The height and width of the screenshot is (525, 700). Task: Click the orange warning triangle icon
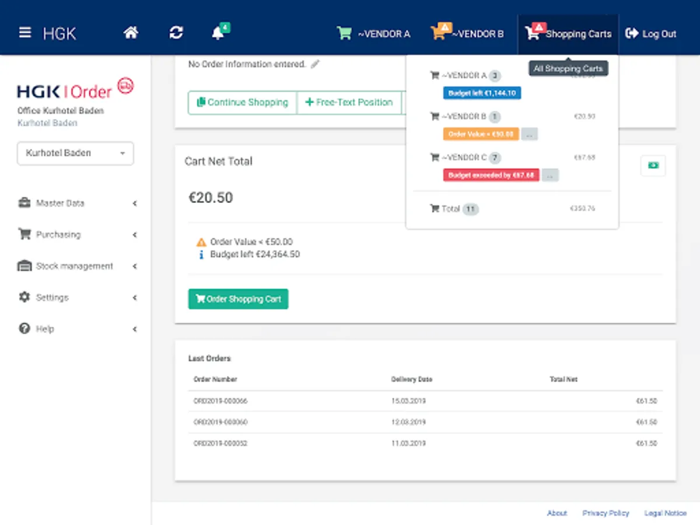pyautogui.click(x=201, y=242)
